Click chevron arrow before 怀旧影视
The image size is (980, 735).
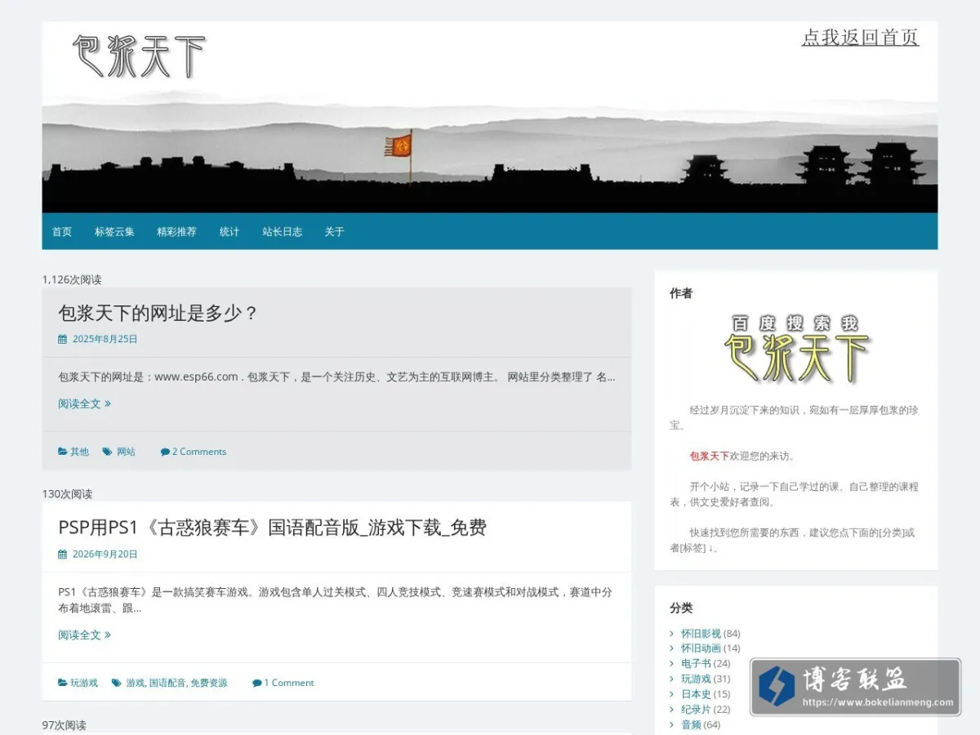point(672,633)
